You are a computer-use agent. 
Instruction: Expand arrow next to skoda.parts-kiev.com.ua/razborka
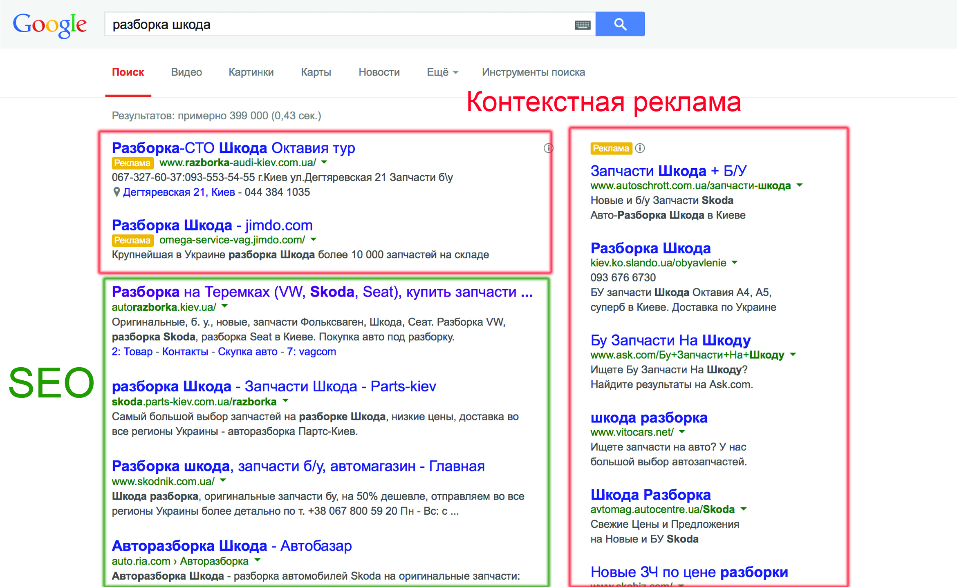tap(286, 401)
